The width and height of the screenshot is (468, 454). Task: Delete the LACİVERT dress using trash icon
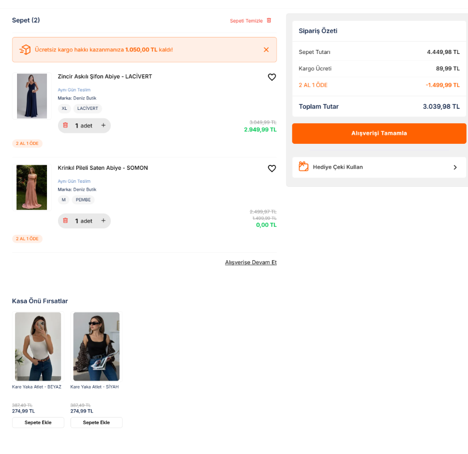click(65, 125)
